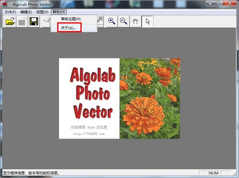Close the 帮助(H) menu
Screen dimensions: 239x178
pyautogui.click(x=59, y=12)
